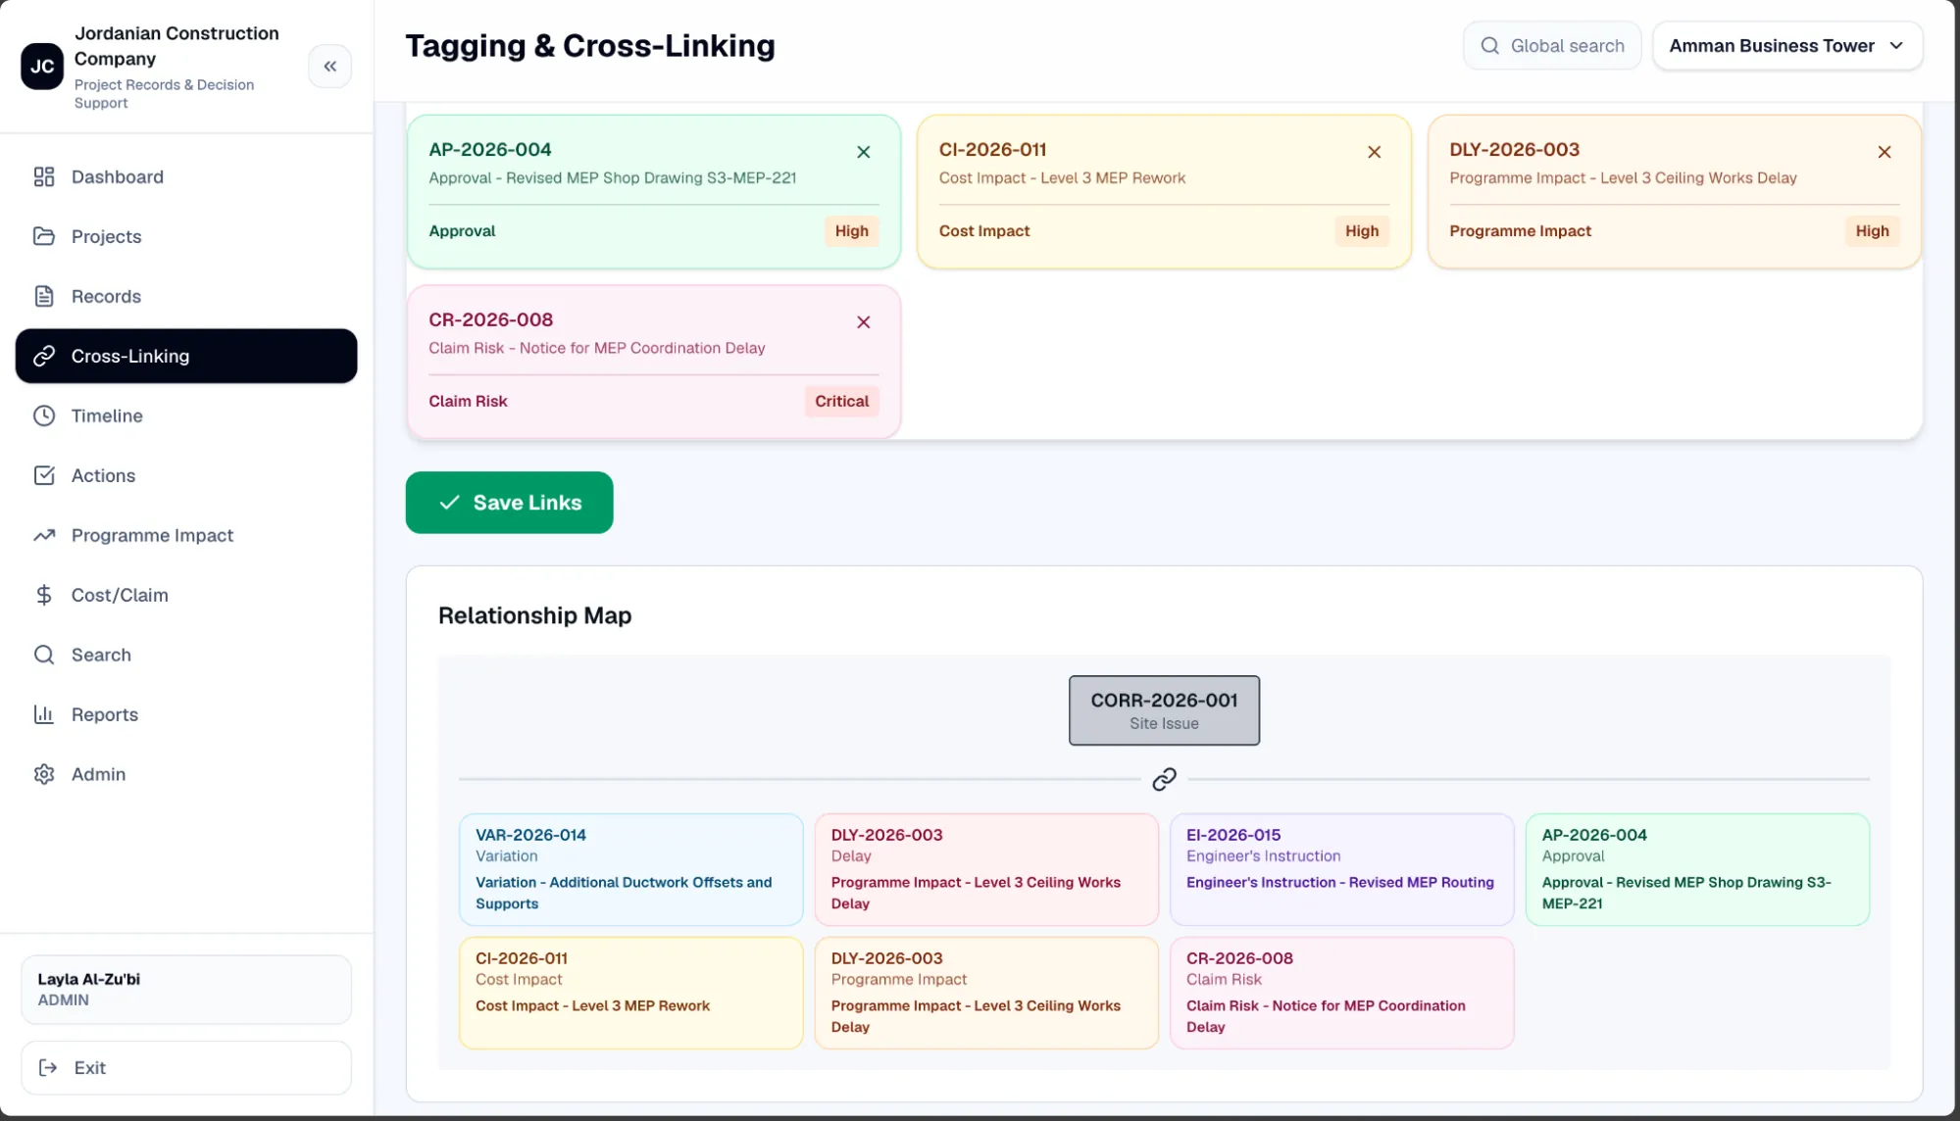Click the Search magnifier icon in sidebar
The image size is (1960, 1121).
(x=44, y=655)
